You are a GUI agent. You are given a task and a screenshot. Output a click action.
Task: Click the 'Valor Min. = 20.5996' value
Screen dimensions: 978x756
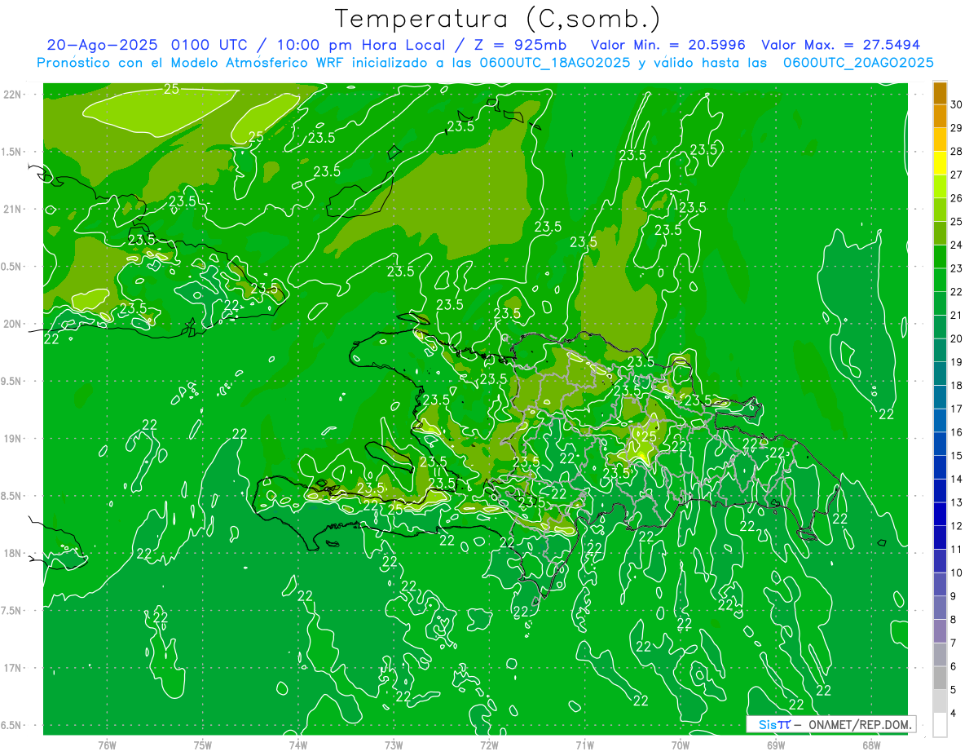click(x=668, y=45)
